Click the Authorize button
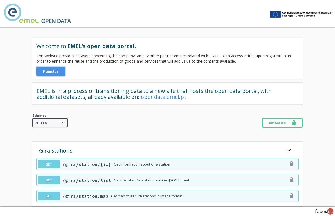335x216 pixels. (x=282, y=123)
